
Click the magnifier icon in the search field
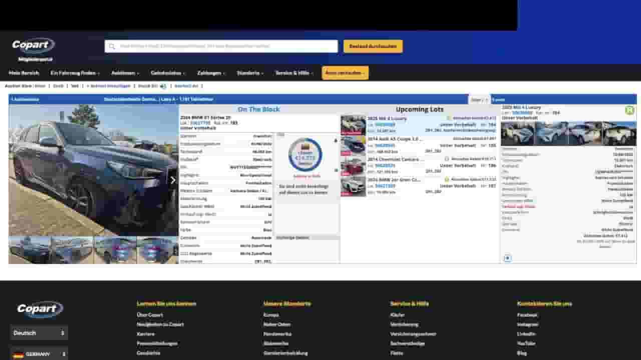(112, 46)
